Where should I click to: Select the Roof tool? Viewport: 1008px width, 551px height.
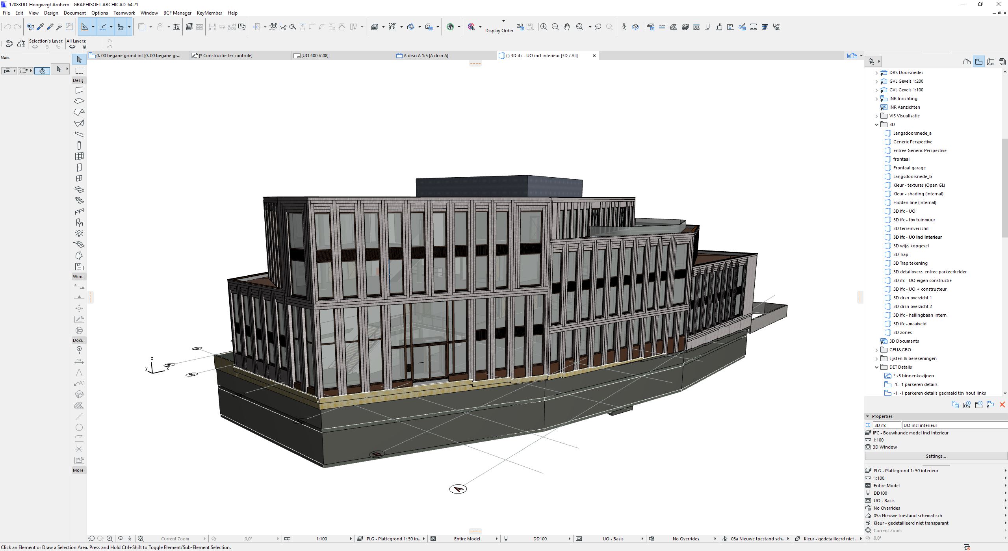(x=79, y=112)
